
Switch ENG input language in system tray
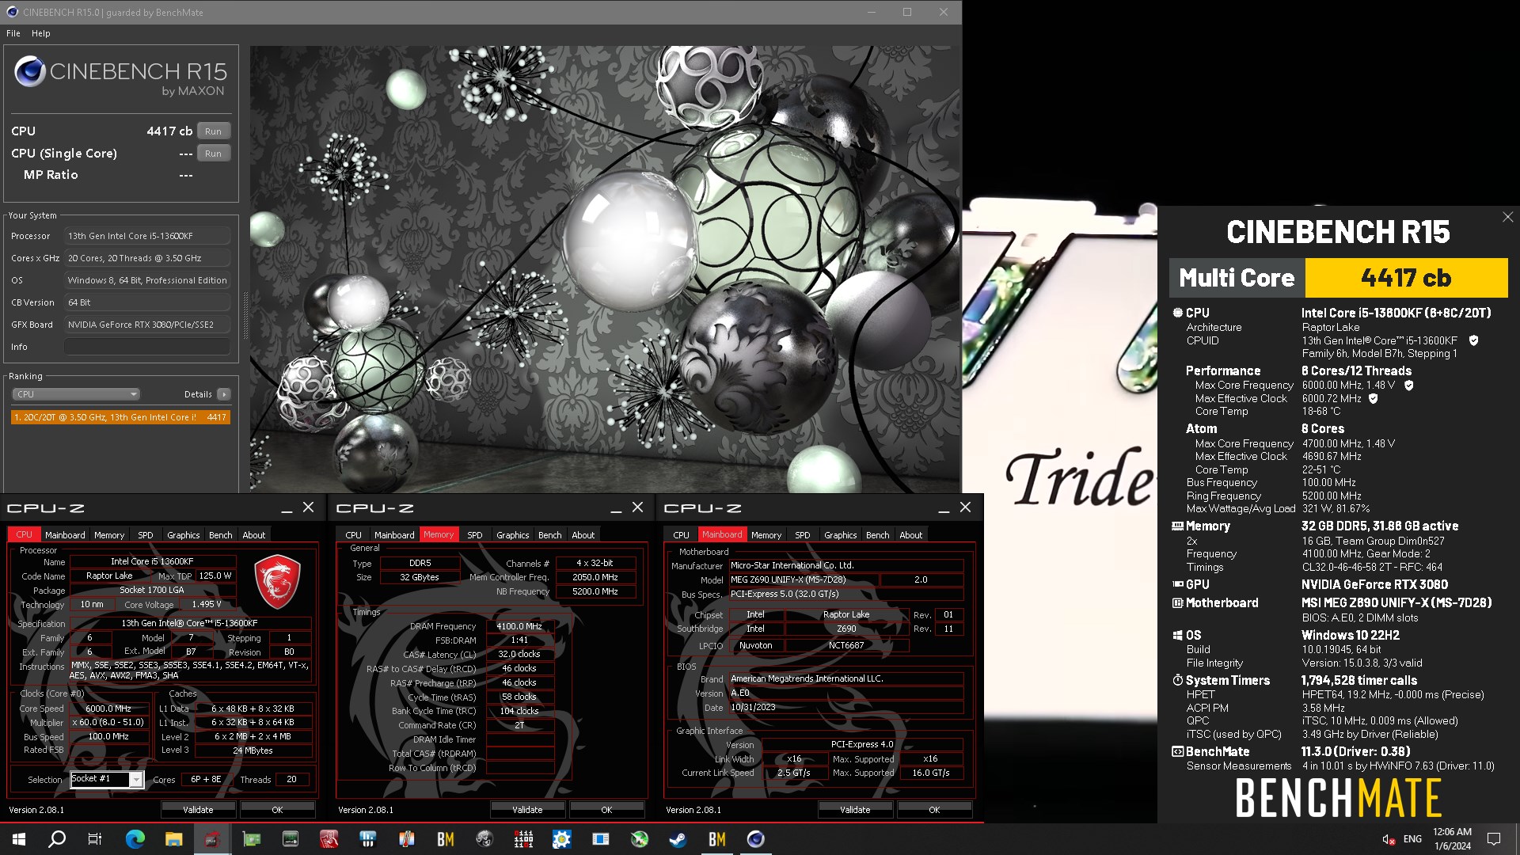point(1412,839)
